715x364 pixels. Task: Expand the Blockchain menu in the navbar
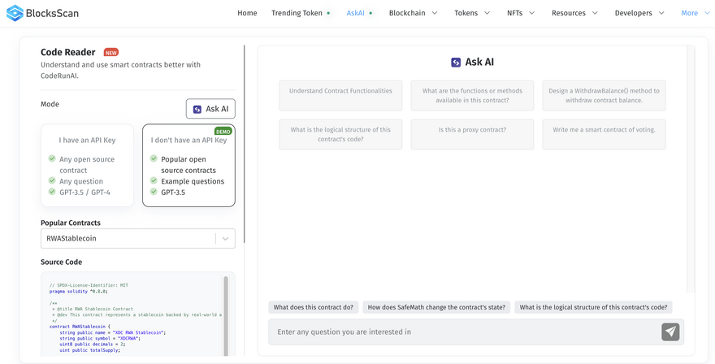413,13
